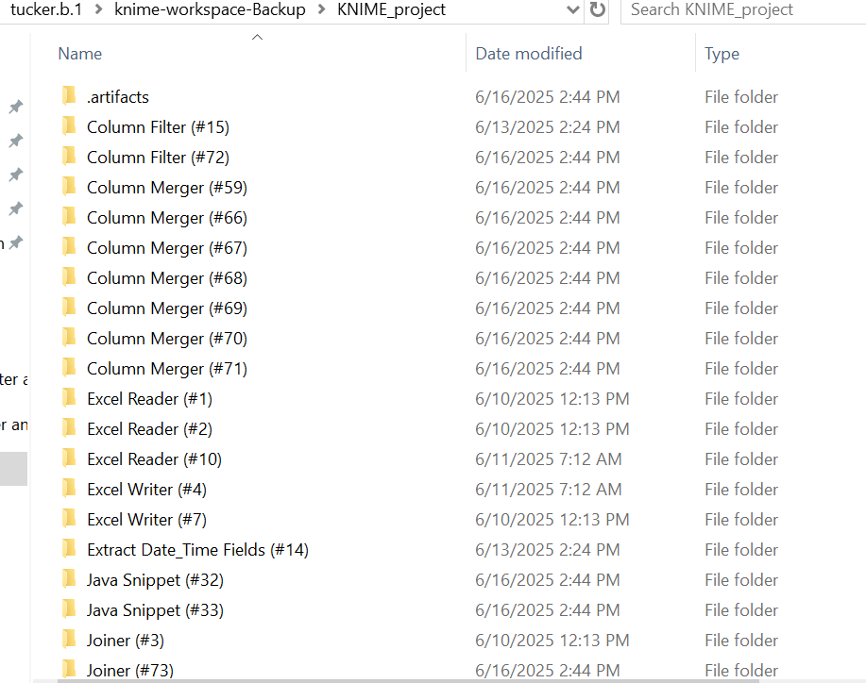Select the Excel Reader (#10) name
The image size is (866, 683).
pyautogui.click(x=154, y=459)
